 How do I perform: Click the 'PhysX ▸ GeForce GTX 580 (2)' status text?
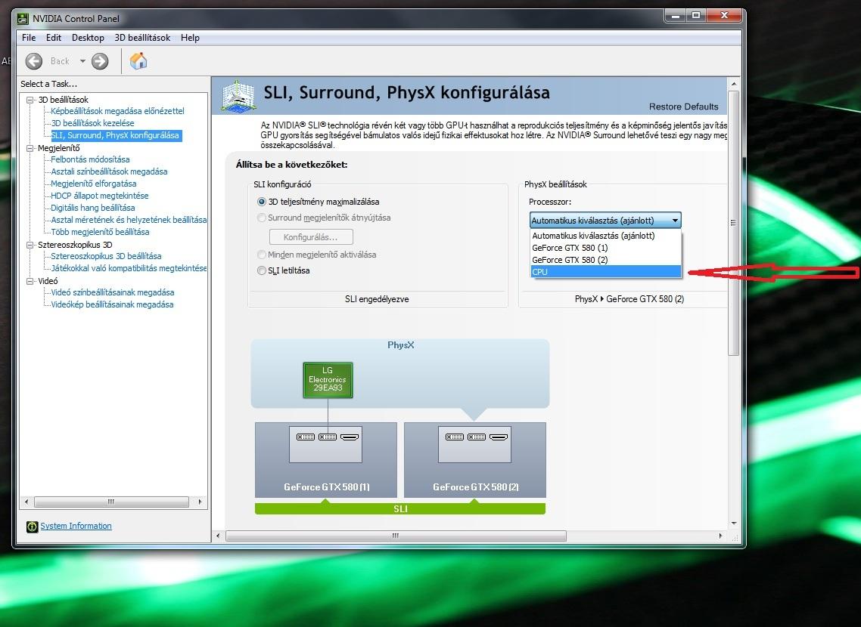click(x=629, y=299)
